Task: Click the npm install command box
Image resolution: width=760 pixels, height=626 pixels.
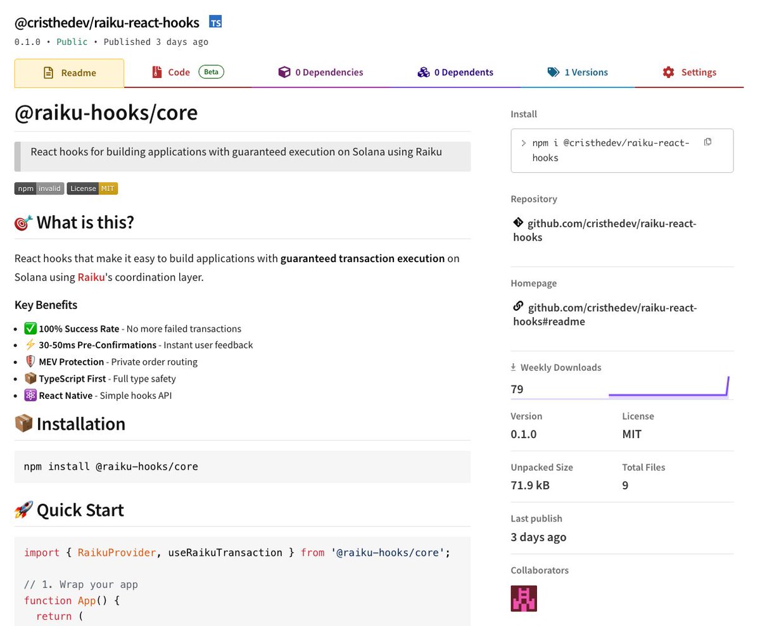Action: (x=622, y=151)
